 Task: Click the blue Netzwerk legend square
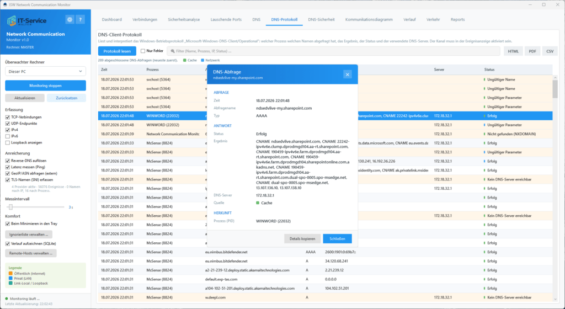point(202,60)
